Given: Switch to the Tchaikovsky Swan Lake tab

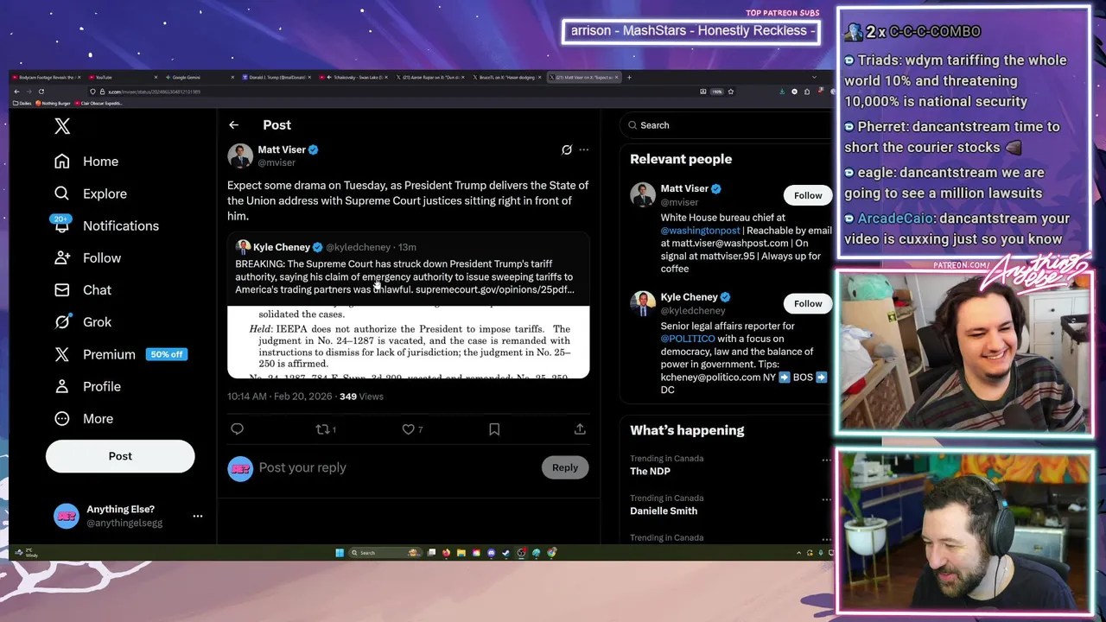Looking at the screenshot, I should tap(353, 77).
